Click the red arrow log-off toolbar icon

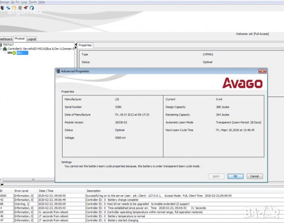coord(26,7)
